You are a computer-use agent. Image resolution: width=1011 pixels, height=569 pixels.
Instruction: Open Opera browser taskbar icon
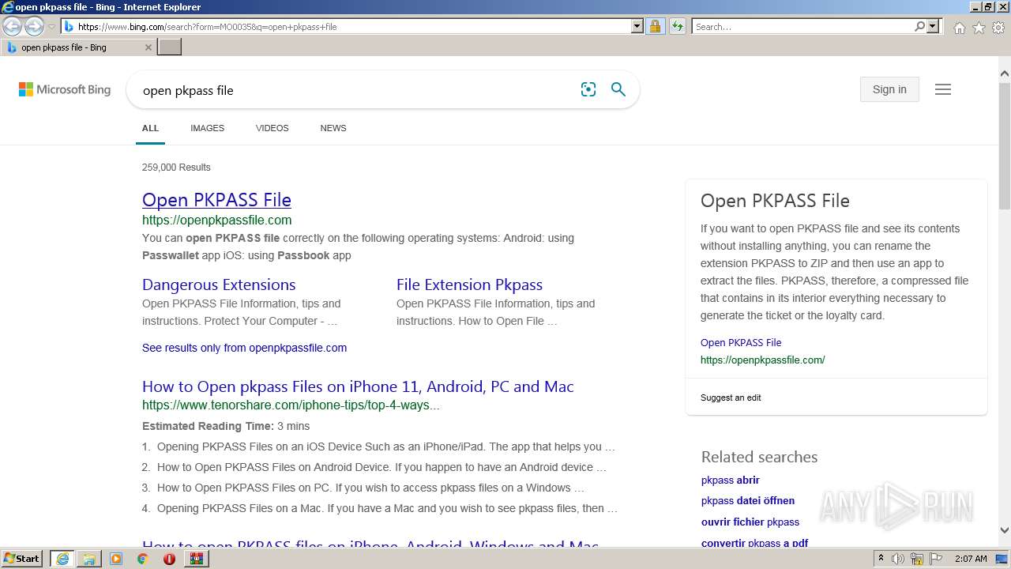pyautogui.click(x=169, y=559)
